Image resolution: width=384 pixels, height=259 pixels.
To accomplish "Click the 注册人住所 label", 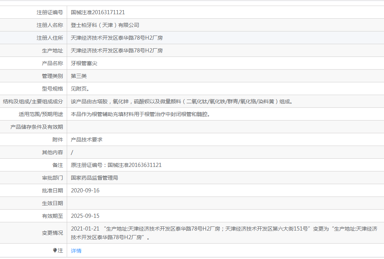I will (50, 38).
